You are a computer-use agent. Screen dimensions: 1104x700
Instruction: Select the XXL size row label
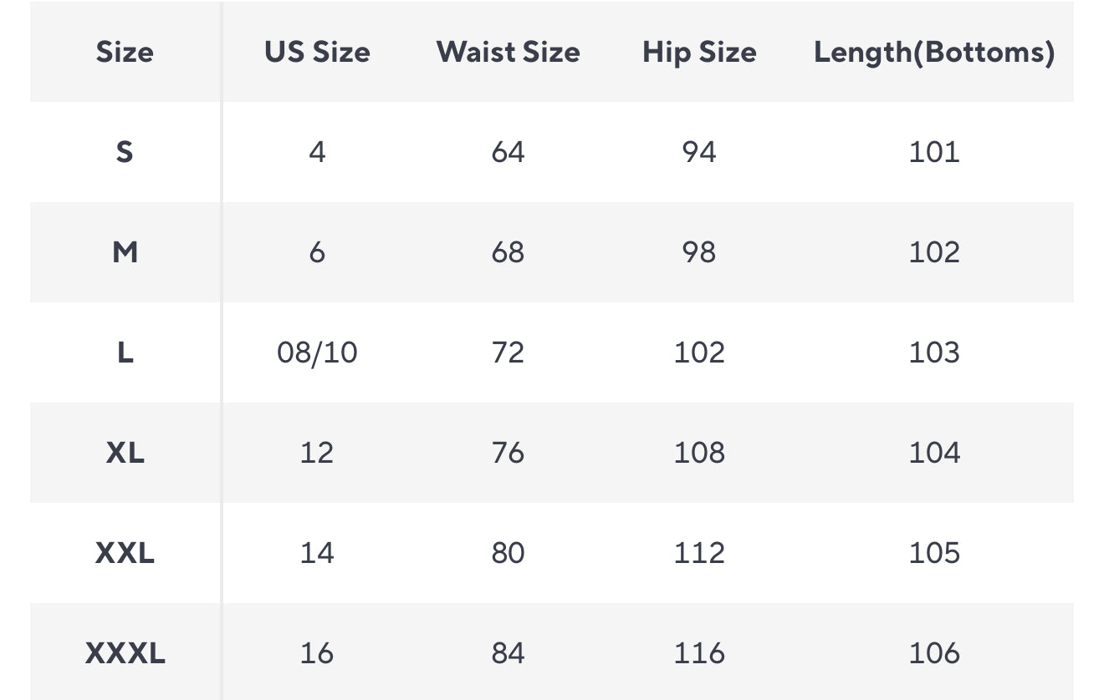click(x=125, y=553)
